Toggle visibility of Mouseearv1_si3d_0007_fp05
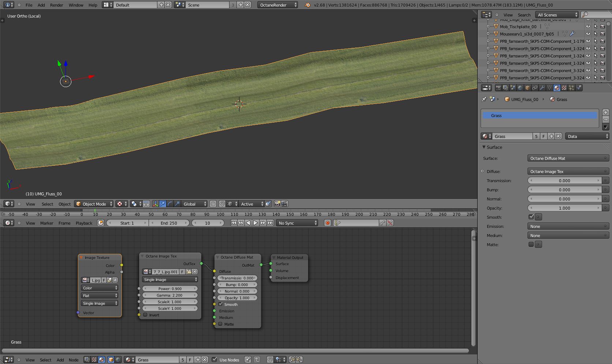Viewport: 612px width, 364px height. [588, 34]
